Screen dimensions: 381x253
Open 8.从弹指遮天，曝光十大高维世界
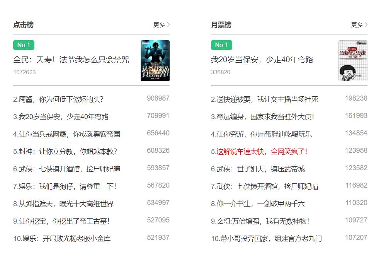point(63,203)
